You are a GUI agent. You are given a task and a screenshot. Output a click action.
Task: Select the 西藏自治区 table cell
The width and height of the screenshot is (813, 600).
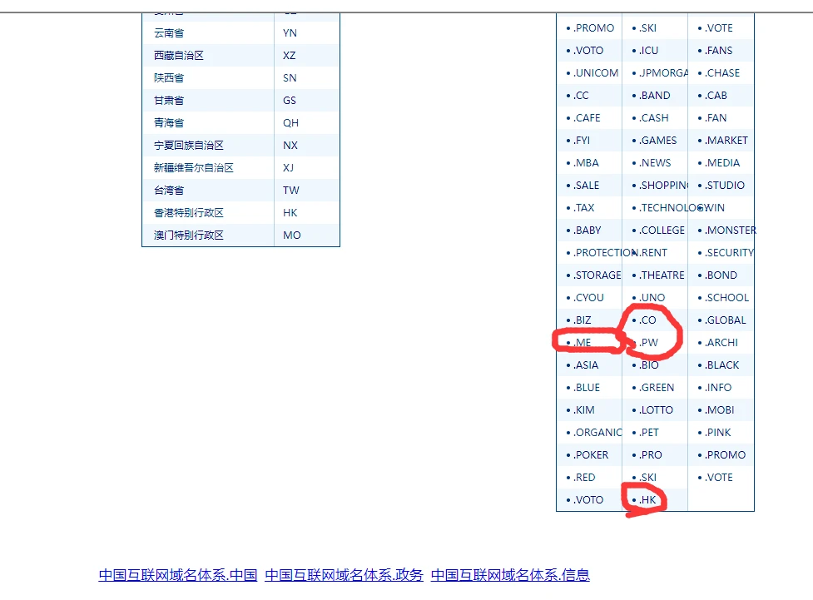click(208, 56)
